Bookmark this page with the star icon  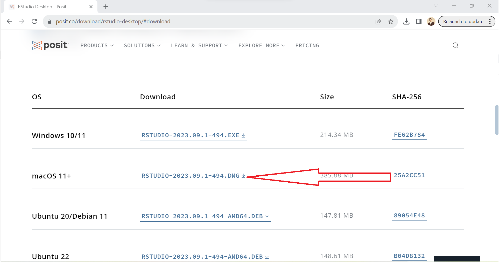pyautogui.click(x=391, y=22)
